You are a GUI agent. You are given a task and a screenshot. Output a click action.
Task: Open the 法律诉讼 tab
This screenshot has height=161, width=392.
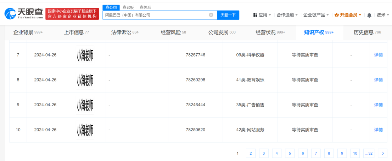(125, 32)
